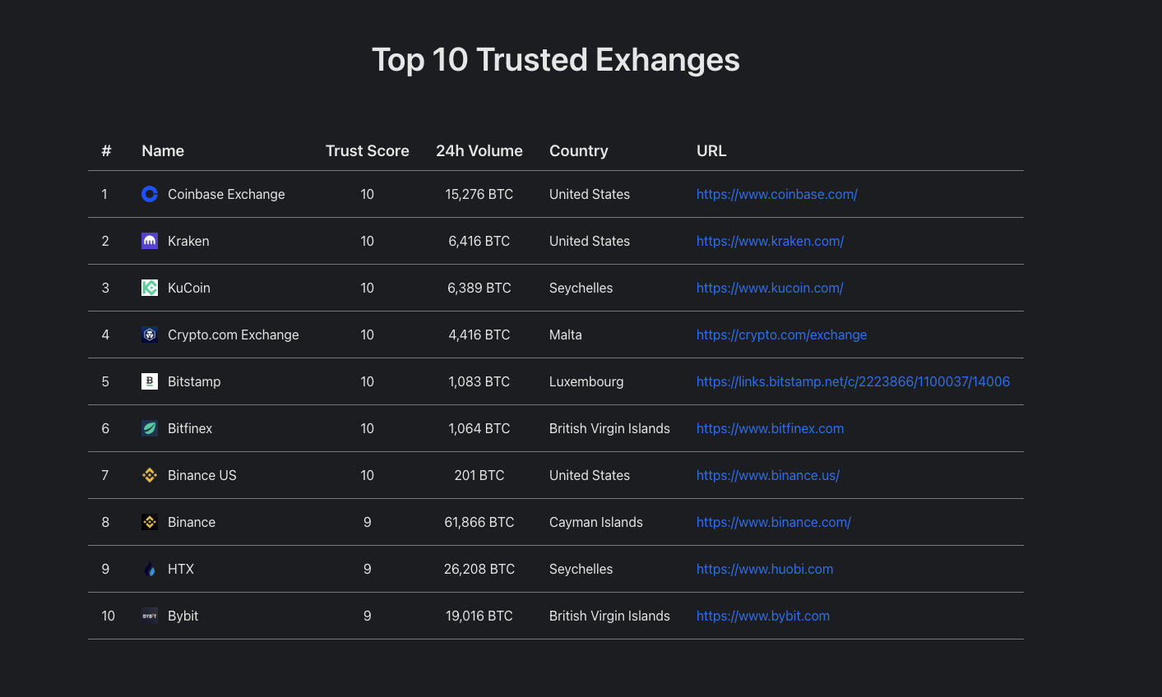Click the Trust Score column header
This screenshot has width=1162, height=697.
coord(368,150)
